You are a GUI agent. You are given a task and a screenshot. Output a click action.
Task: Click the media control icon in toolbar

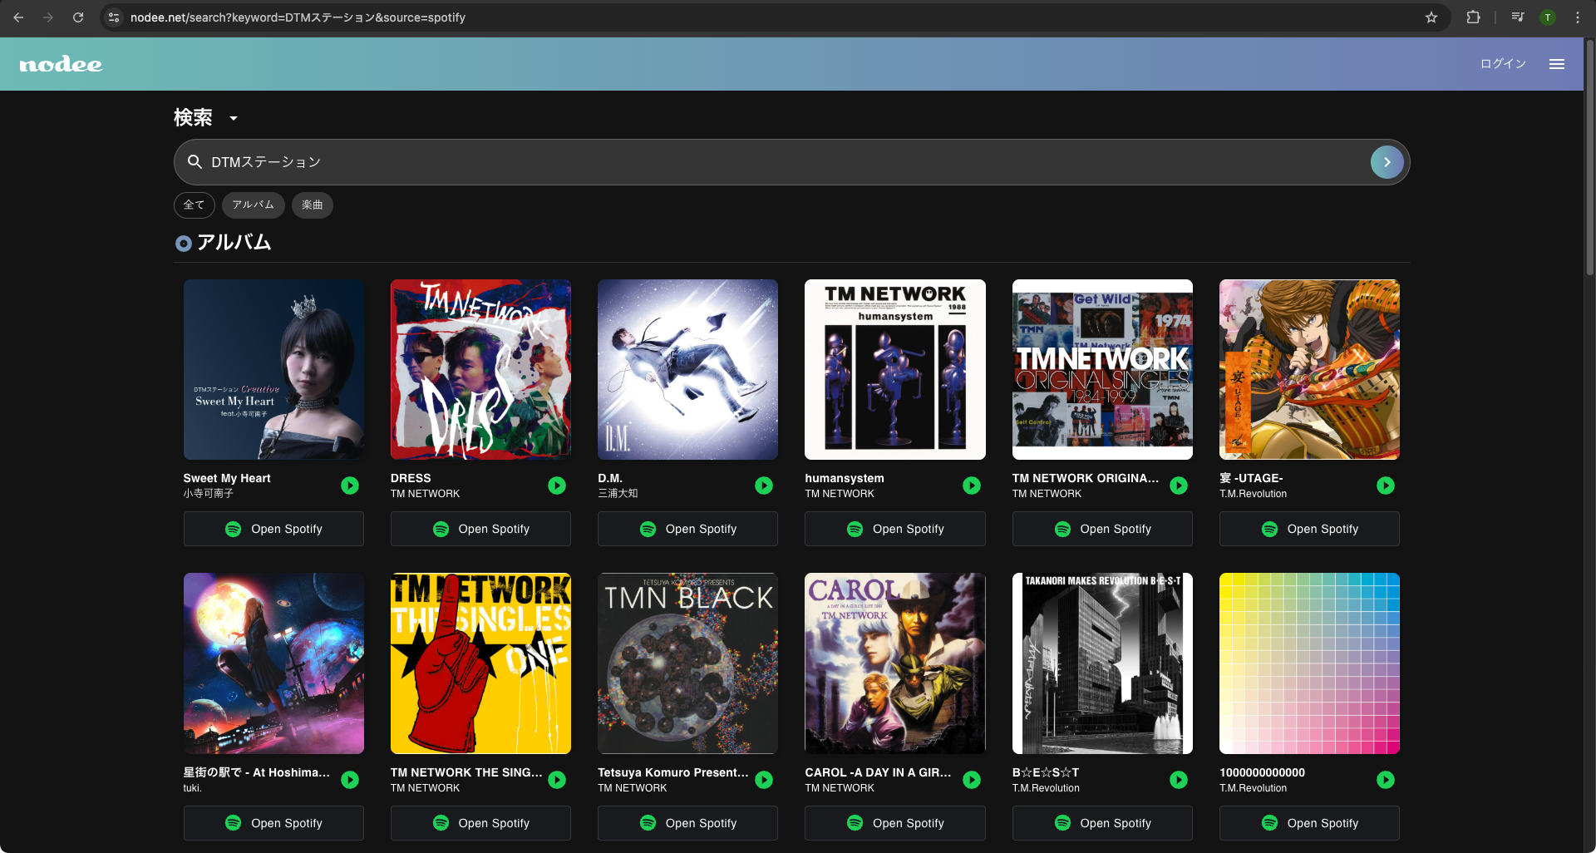pos(1518,17)
